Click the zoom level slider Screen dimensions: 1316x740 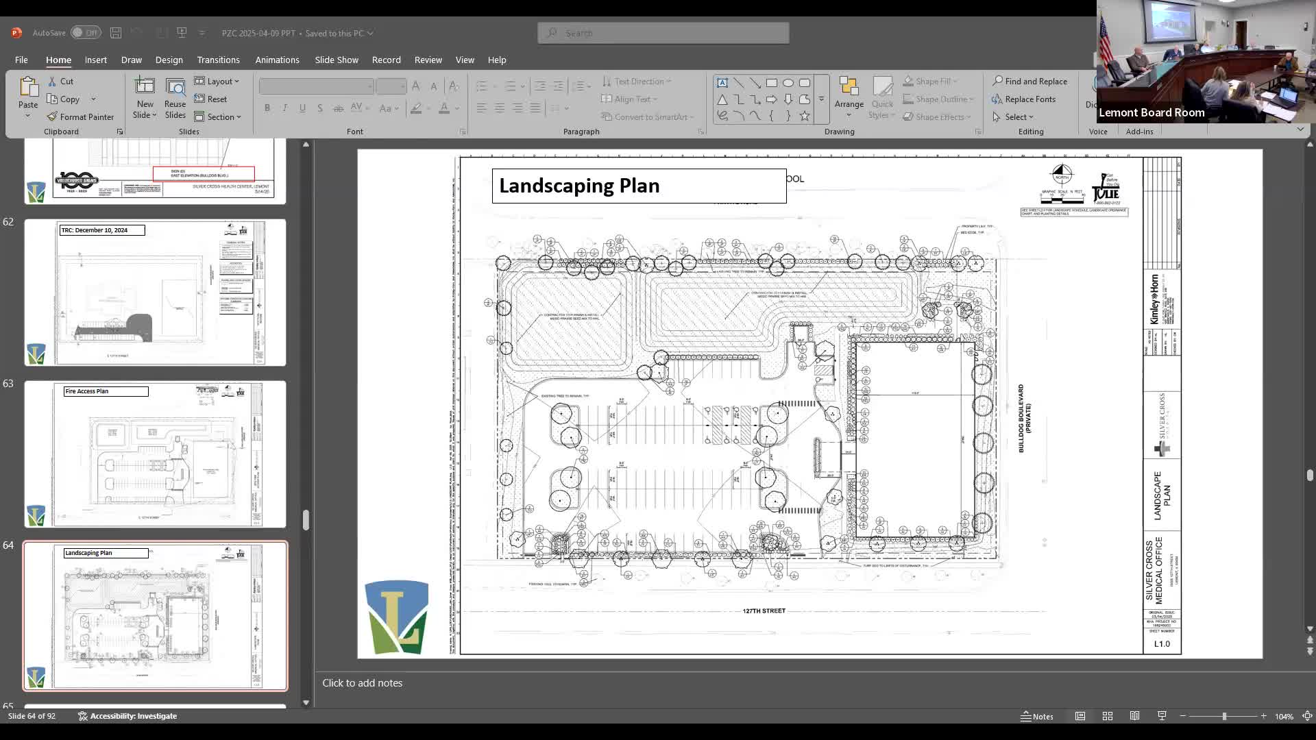pos(1223,716)
